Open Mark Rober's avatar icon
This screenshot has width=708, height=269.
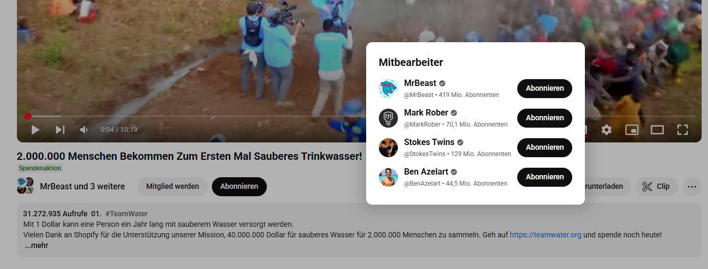coord(388,118)
